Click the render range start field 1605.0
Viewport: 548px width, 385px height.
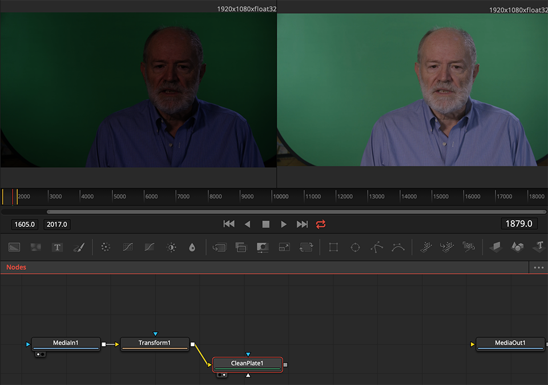[25, 224]
